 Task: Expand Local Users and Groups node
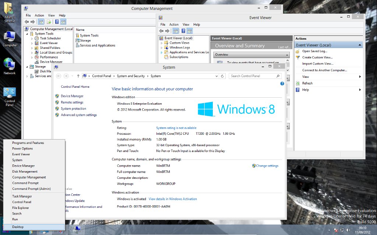pyautogui.click(x=32, y=53)
